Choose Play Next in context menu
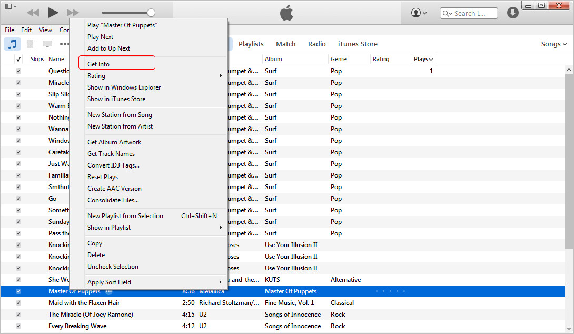574x334 pixels. coord(100,37)
